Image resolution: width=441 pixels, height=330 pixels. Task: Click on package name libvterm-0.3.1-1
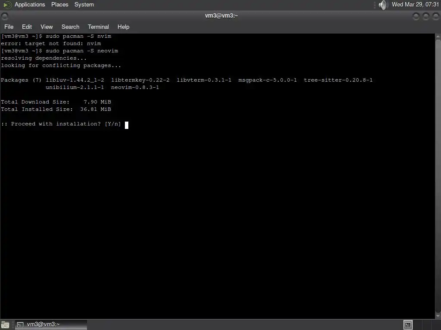tap(204, 80)
